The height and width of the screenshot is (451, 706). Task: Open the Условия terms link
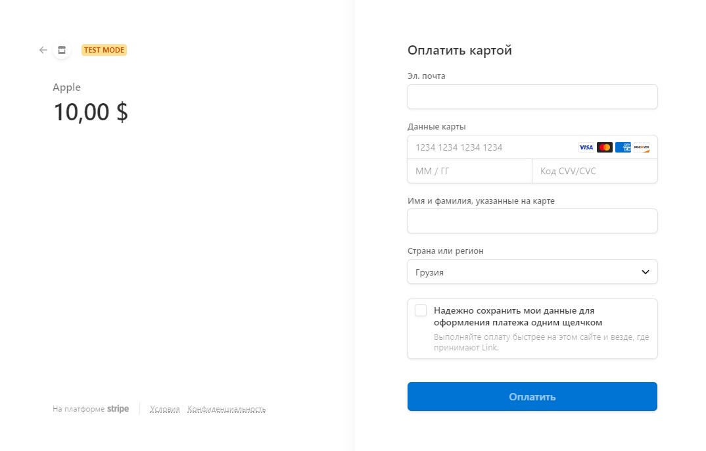164,408
